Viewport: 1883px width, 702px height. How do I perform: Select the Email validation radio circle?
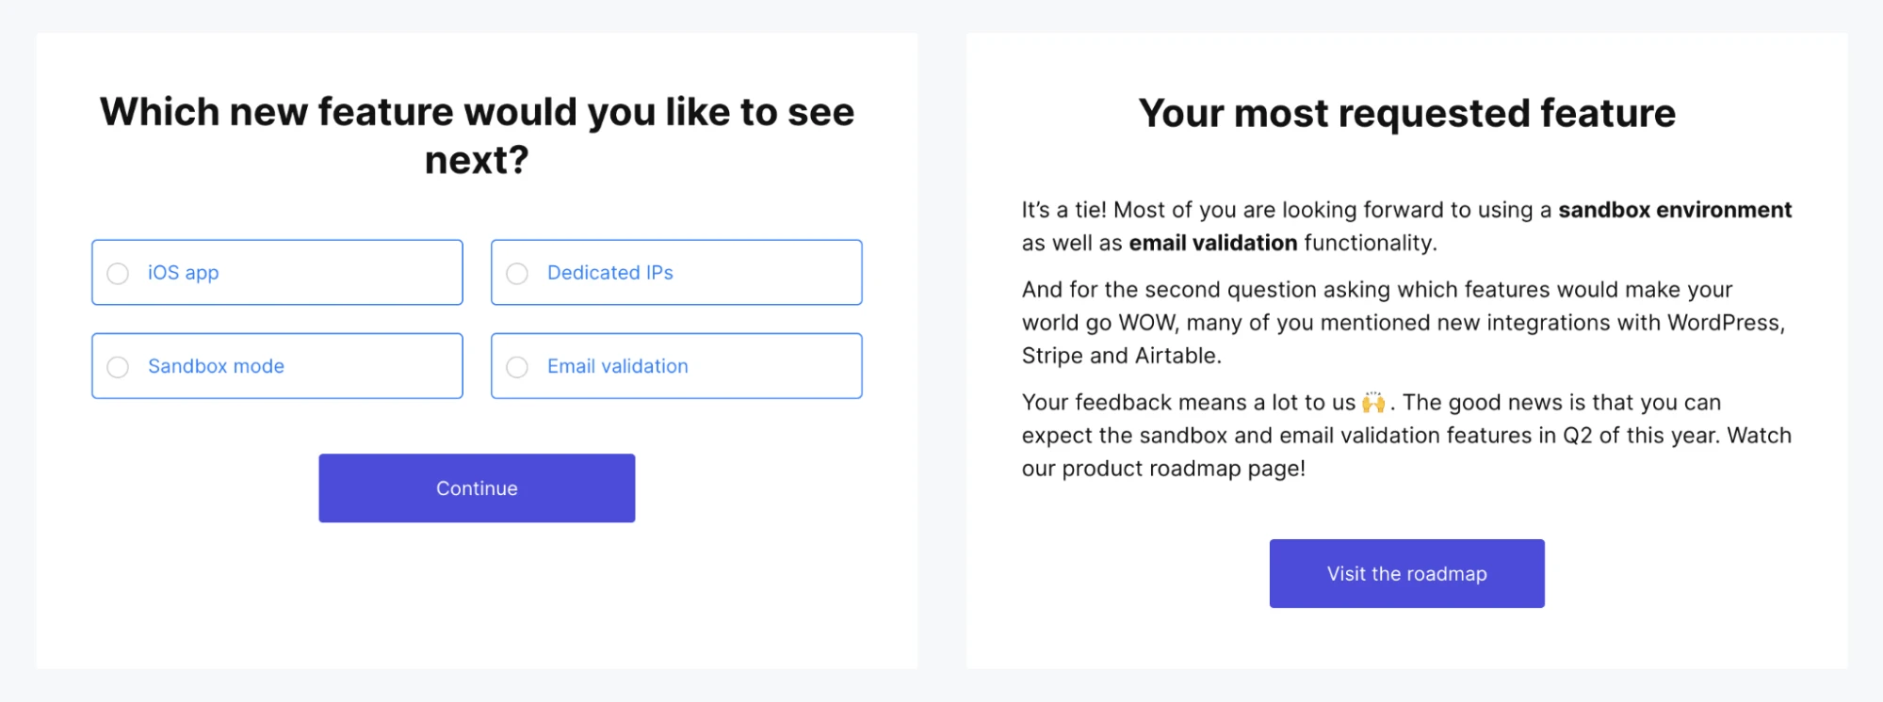pyautogui.click(x=517, y=367)
